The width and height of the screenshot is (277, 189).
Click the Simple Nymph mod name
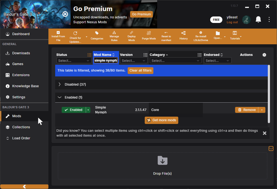pos(101,110)
